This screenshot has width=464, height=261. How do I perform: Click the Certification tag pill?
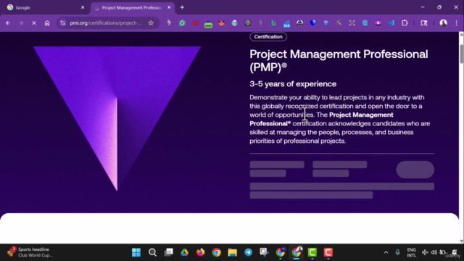(268, 37)
